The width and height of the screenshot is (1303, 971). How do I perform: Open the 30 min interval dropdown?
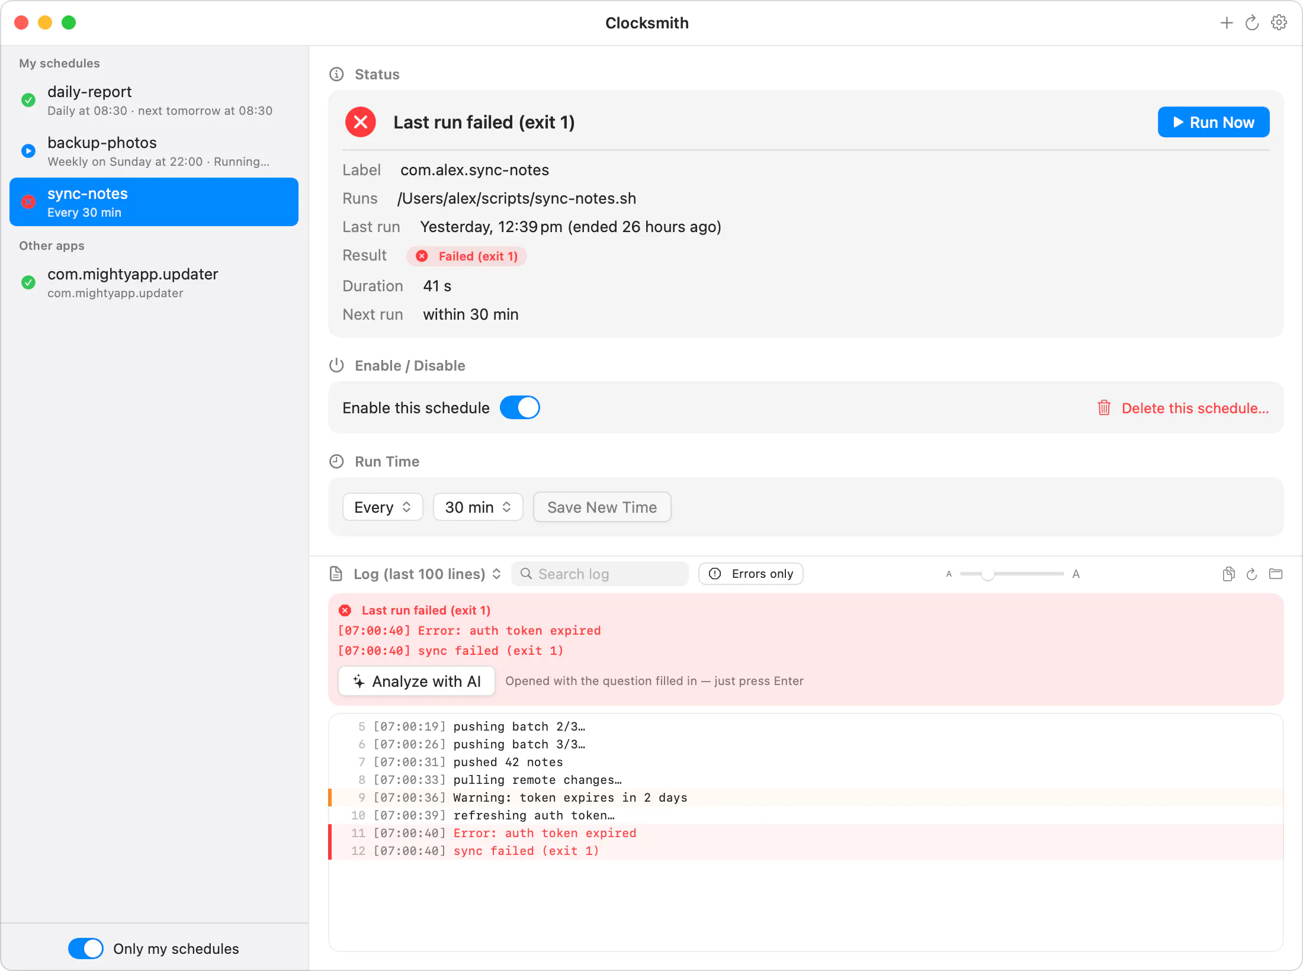(478, 507)
